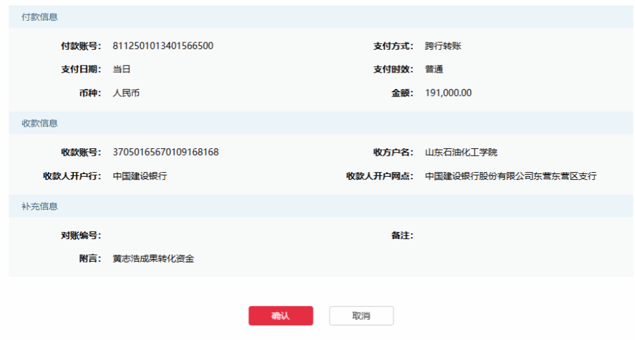
Task: Click the currency value 人民币
Action: [x=126, y=93]
